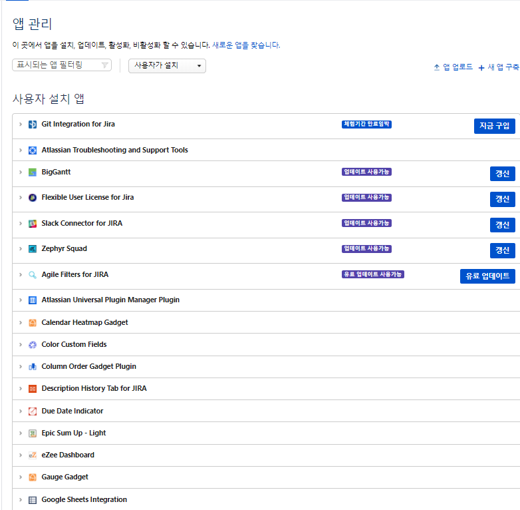
Task: Click the Flexible User License for Jira icon
Action: (33, 198)
